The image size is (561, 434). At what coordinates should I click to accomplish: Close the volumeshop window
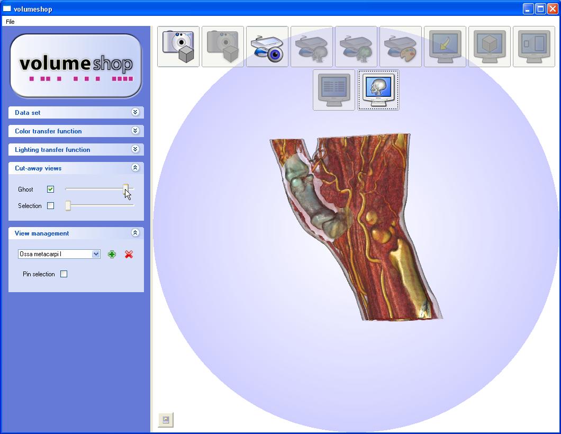pyautogui.click(x=553, y=8)
